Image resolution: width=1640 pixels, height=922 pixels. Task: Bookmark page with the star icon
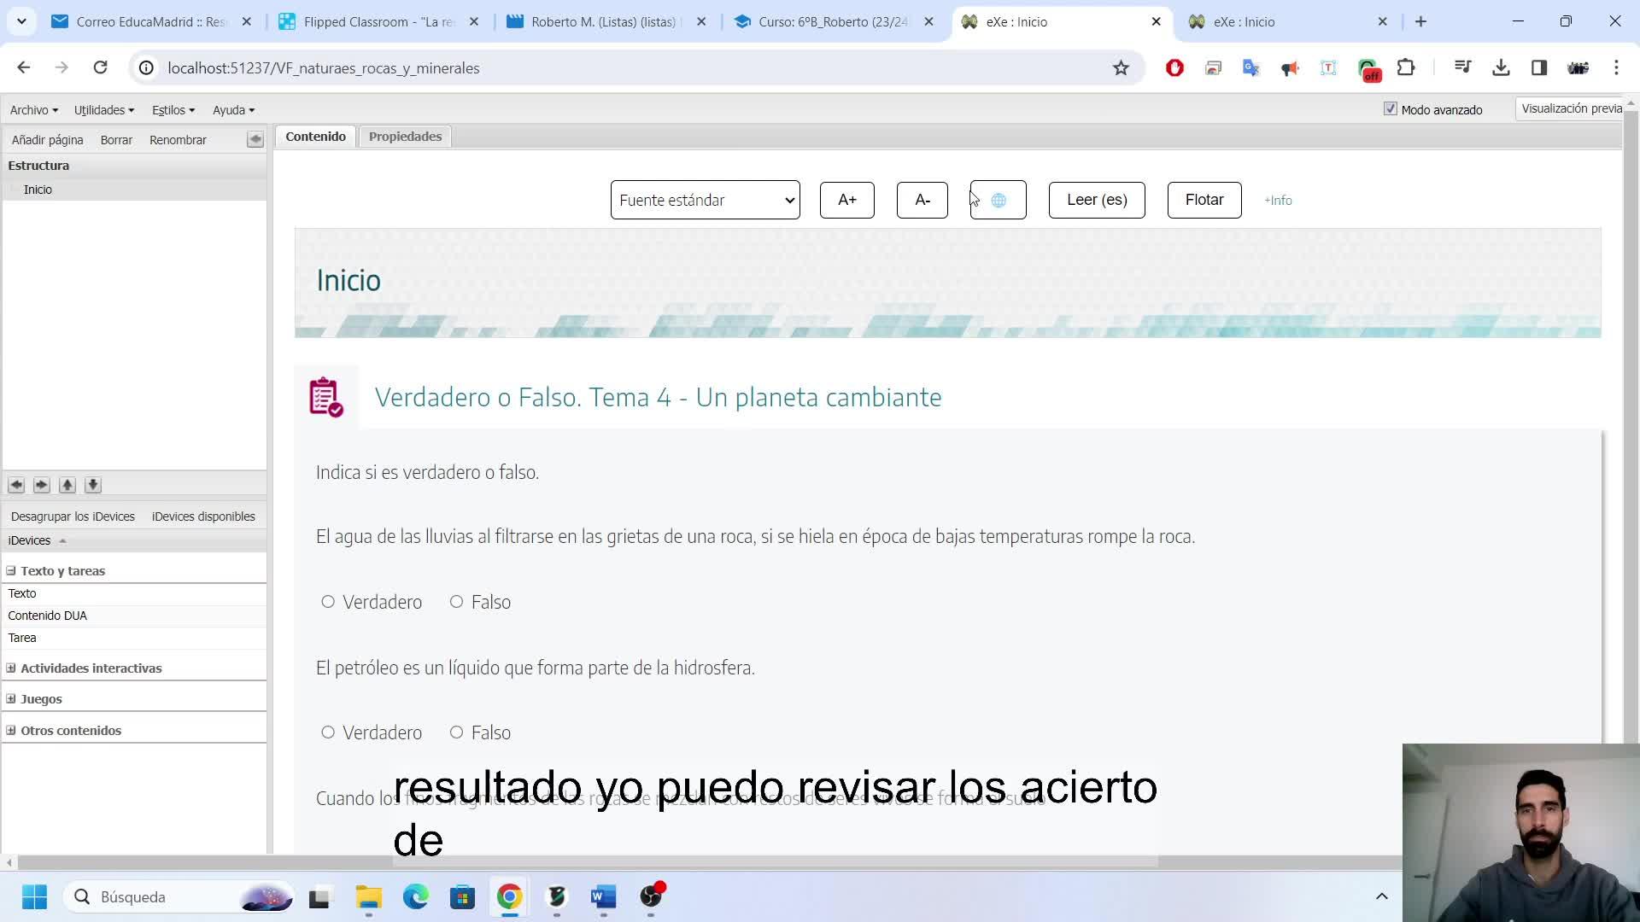[x=1121, y=68]
